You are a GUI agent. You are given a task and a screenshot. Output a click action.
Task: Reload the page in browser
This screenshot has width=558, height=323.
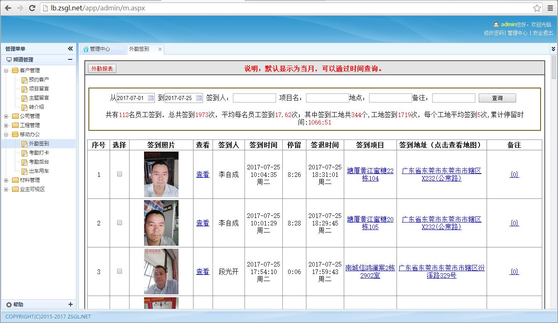click(32, 8)
